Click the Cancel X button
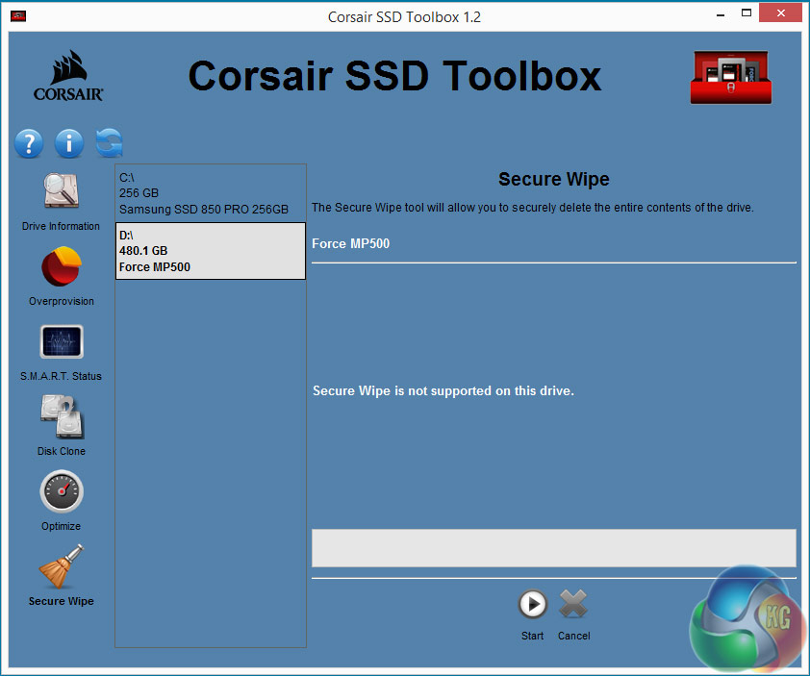810x676 pixels. click(573, 605)
